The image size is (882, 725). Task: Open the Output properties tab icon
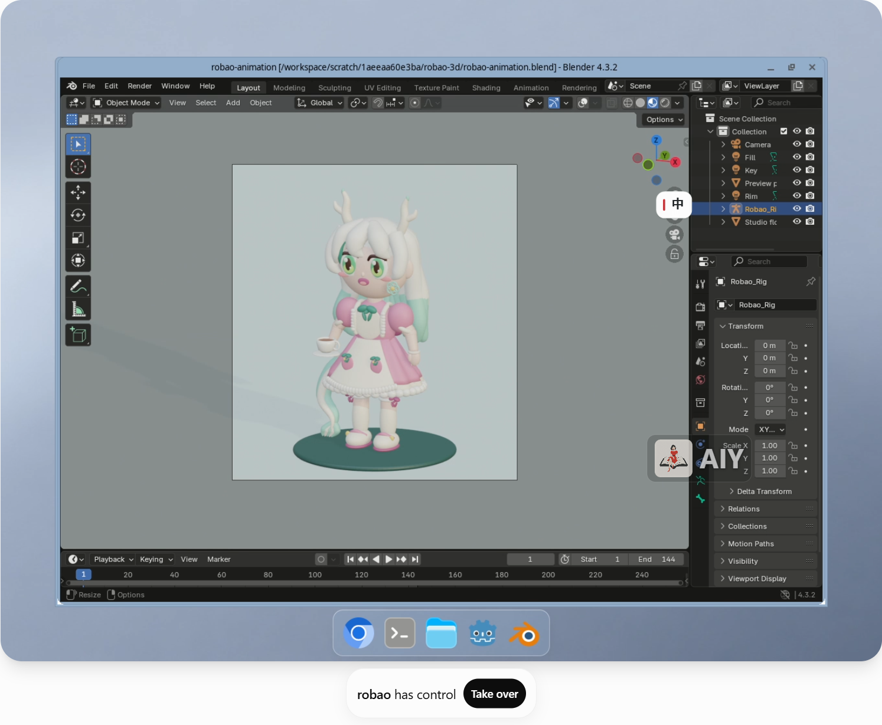700,325
